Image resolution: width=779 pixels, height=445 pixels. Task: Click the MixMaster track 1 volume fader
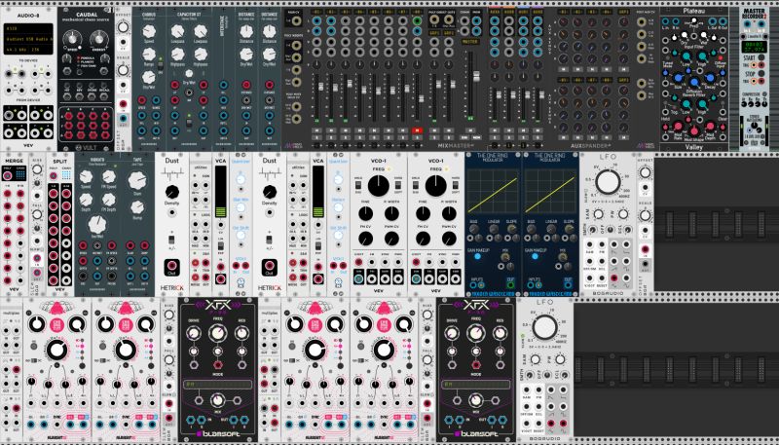321,88
